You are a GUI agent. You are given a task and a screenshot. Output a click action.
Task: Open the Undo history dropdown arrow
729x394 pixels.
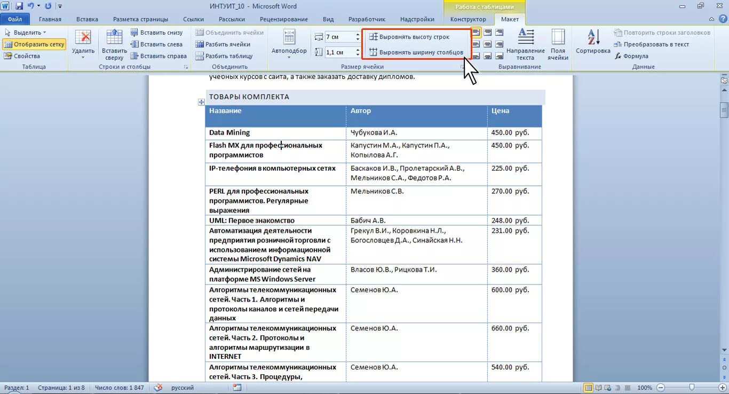(38, 6)
